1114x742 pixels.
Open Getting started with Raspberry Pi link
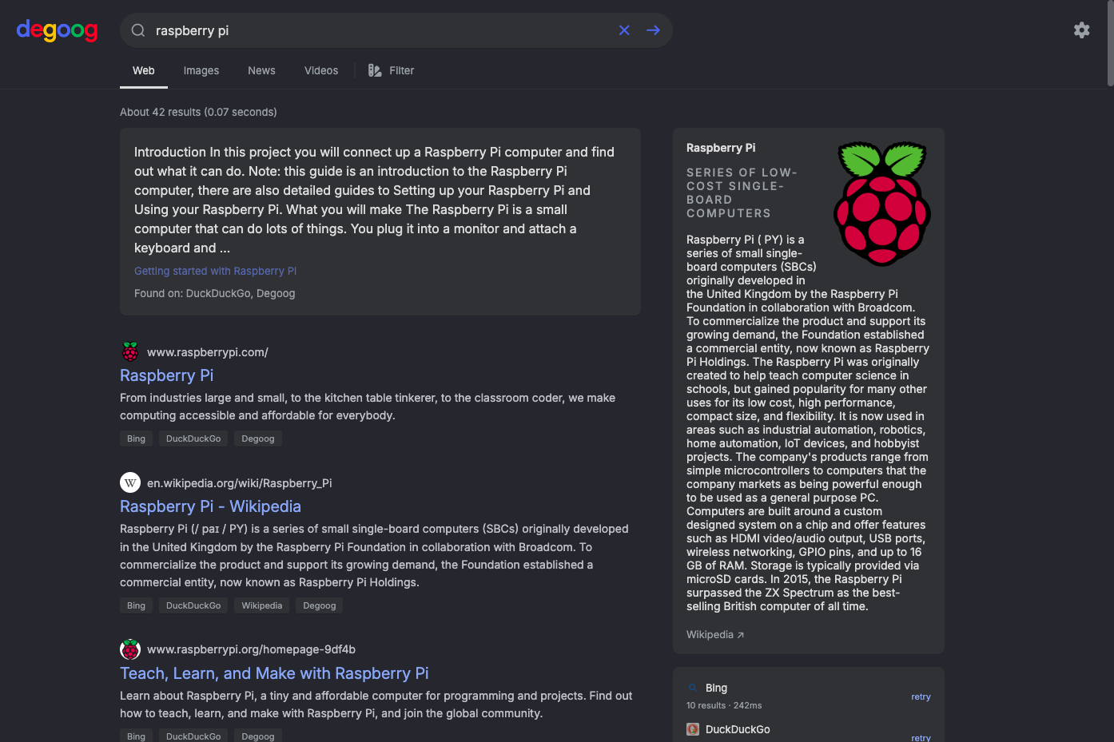pyautogui.click(x=215, y=271)
